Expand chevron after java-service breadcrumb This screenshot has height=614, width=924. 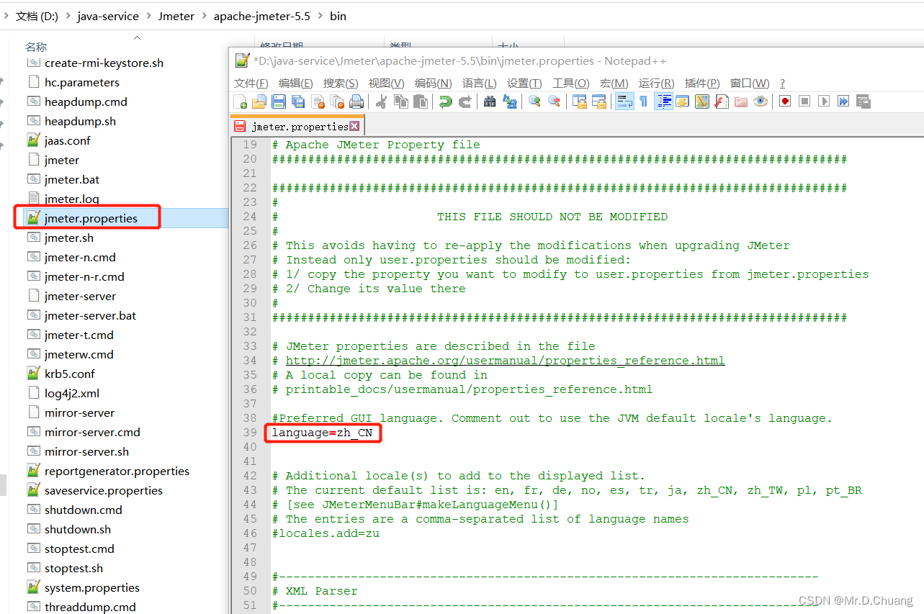point(148,16)
